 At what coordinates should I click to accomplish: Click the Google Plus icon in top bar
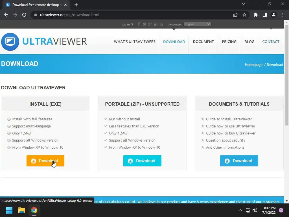tap(150, 24)
